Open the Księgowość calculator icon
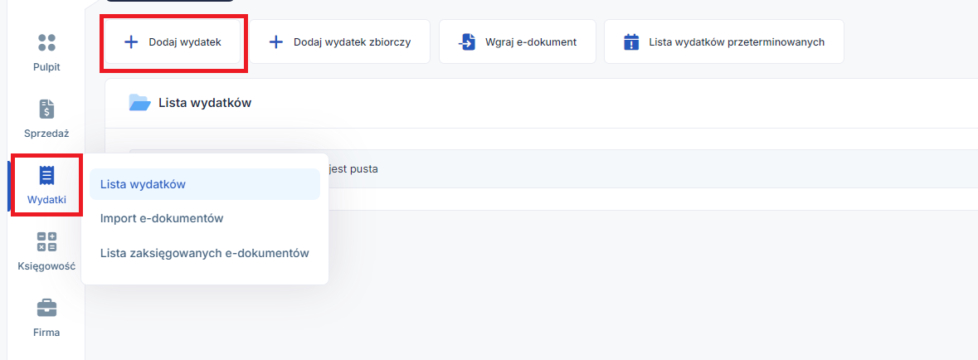The height and width of the screenshot is (360, 978). tap(46, 242)
